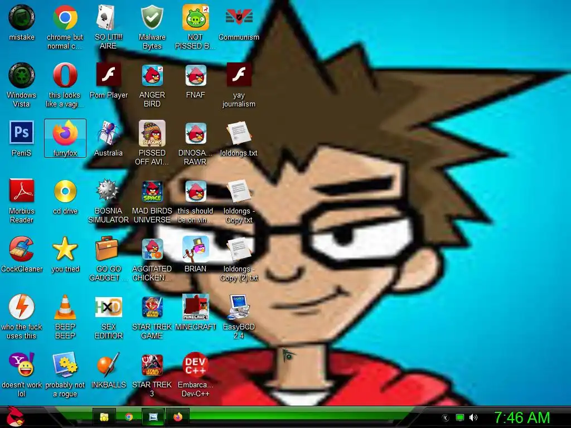
Task: Select the 'DINOSA... RAWR' icon
Action: [x=196, y=133]
